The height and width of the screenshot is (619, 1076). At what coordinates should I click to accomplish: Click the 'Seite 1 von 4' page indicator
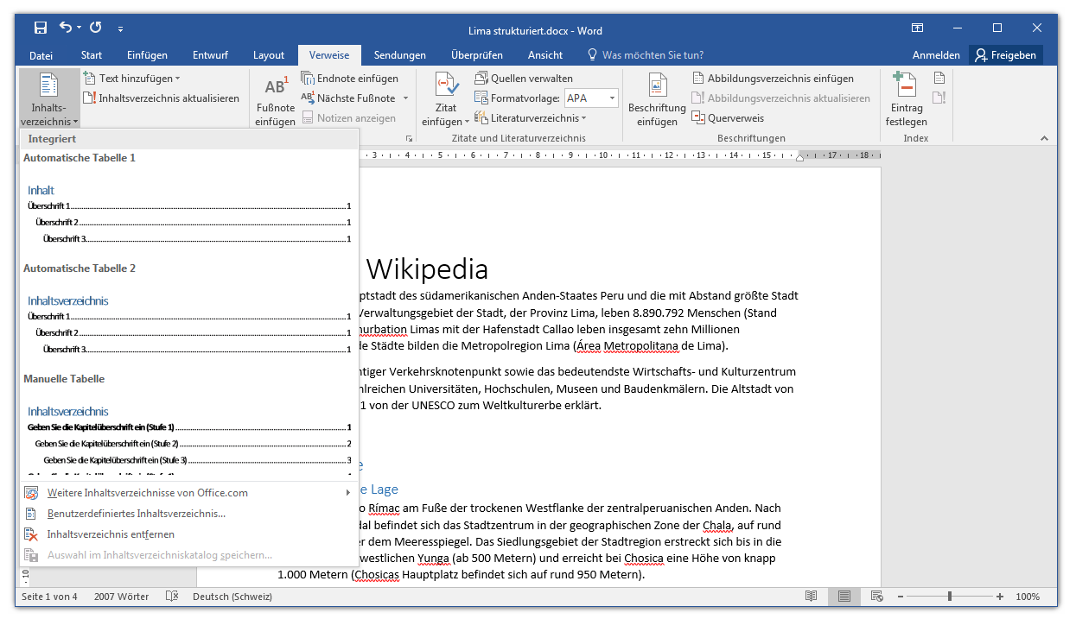click(x=49, y=597)
